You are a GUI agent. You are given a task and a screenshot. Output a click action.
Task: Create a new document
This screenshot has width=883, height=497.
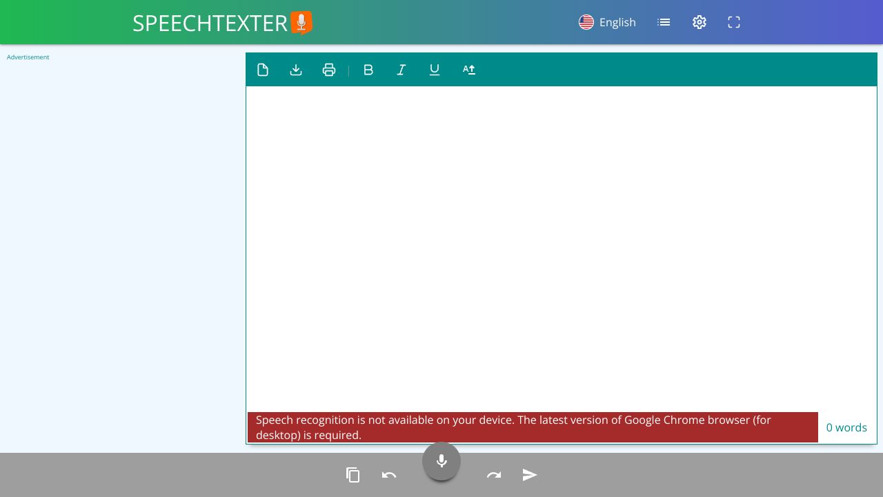pos(263,70)
